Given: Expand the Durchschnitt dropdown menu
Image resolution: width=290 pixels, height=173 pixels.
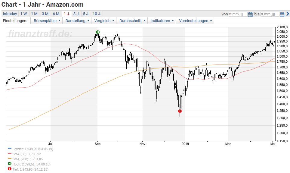Looking at the screenshot, I should click(132, 21).
